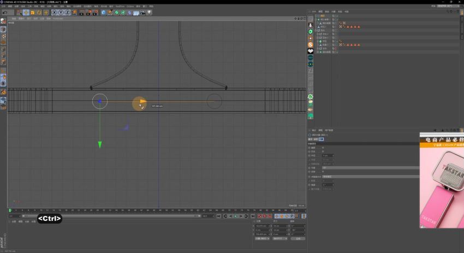Screen dimensions: 464x253
Task: Select the Model mode cube icon
Action: click(x=3, y=29)
